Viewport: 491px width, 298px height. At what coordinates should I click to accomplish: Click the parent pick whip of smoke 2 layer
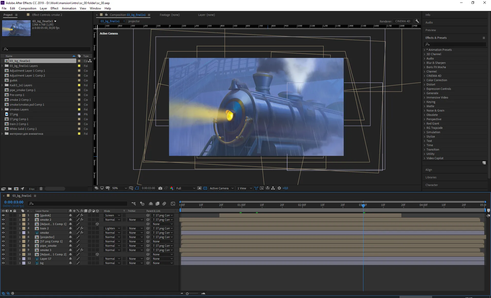tap(148, 220)
